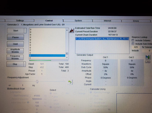This screenshot has height=113, width=152.
Task: Select the Initial Step Size radio button
Action: tap(28, 102)
